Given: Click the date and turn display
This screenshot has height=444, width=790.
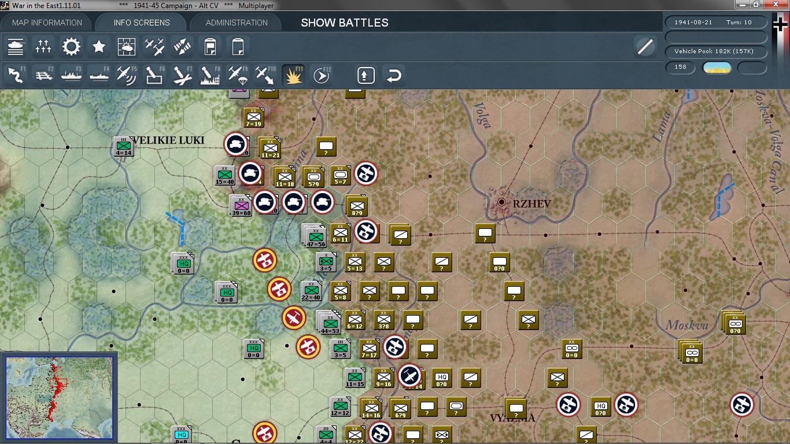Looking at the screenshot, I should pos(717,22).
